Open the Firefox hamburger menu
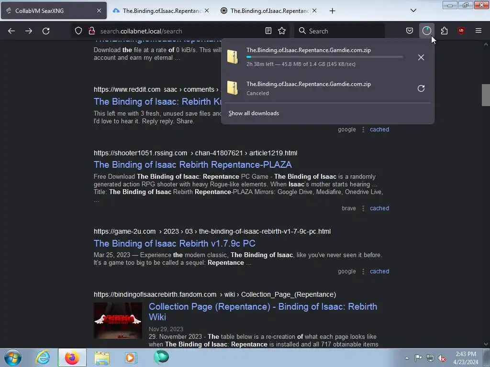The width and height of the screenshot is (490, 367). [479, 31]
